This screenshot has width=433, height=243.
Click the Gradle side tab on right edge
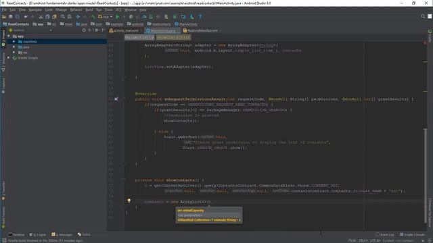click(x=430, y=36)
